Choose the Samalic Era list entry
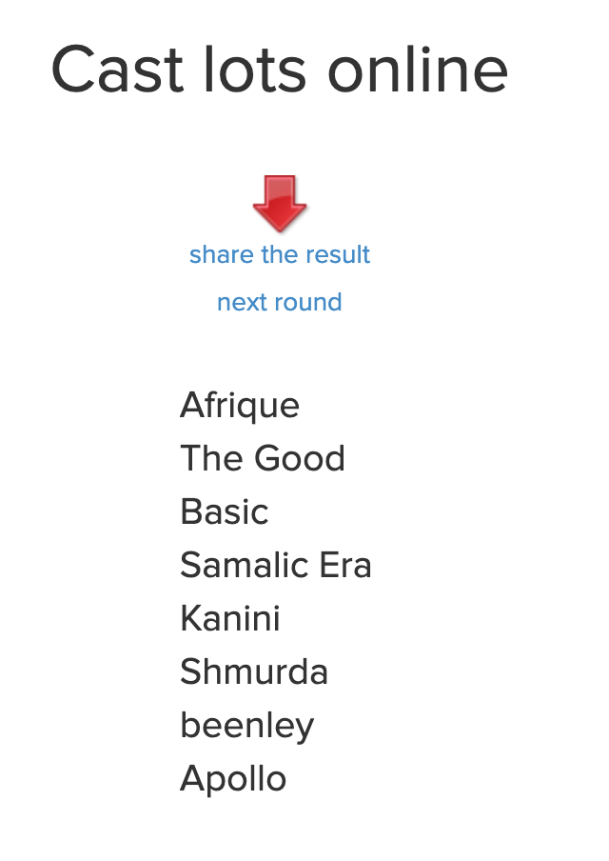 (x=276, y=565)
